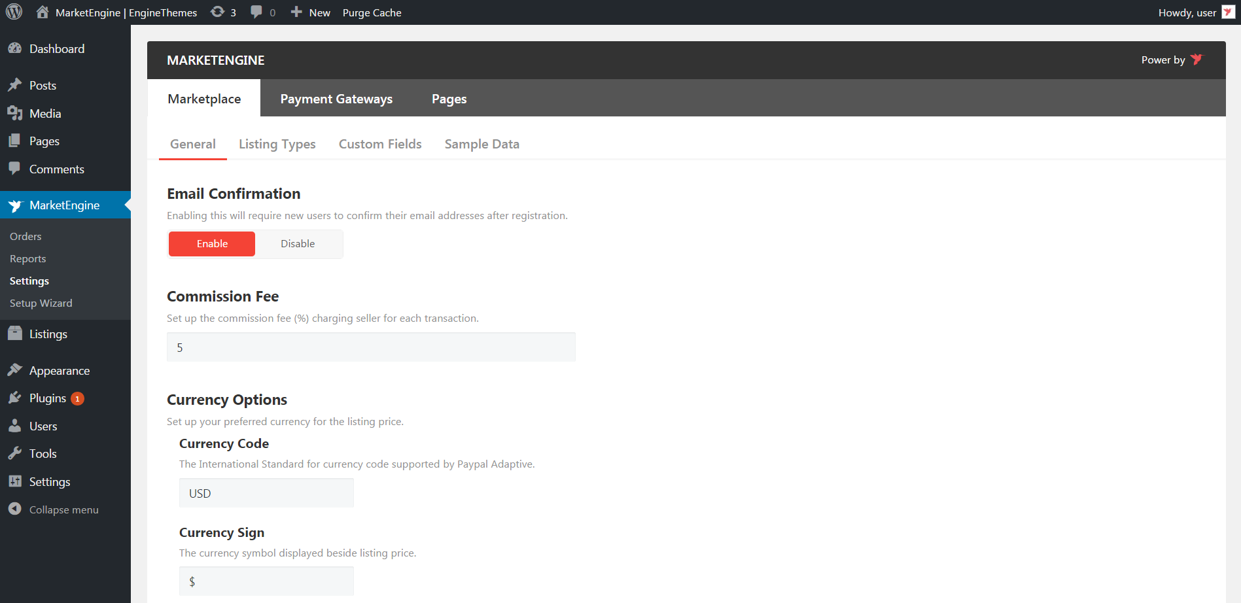Switch to the Payment Gateways tab

(336, 99)
